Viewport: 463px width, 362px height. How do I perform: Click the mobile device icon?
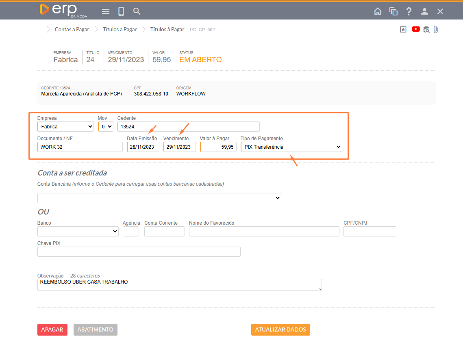(x=121, y=11)
